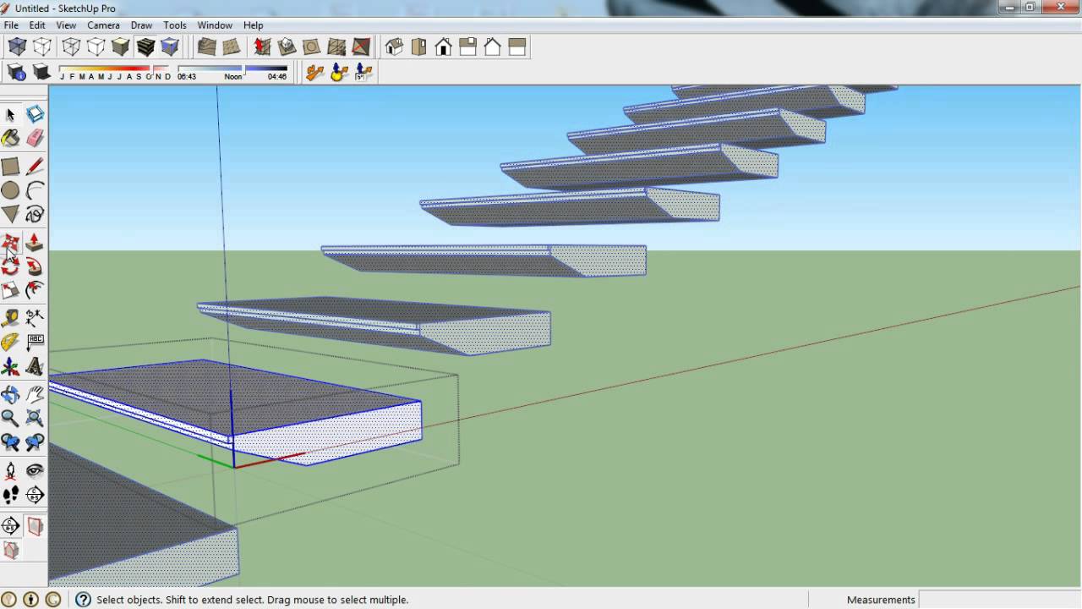Choose the Circle tool

pos(10,190)
